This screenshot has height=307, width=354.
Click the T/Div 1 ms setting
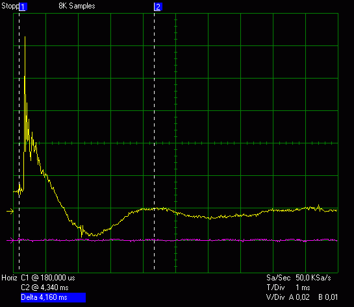point(288,288)
